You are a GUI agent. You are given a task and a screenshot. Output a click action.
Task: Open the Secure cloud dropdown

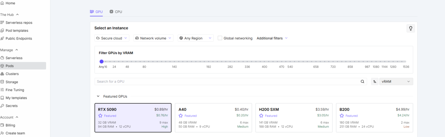click(112, 38)
